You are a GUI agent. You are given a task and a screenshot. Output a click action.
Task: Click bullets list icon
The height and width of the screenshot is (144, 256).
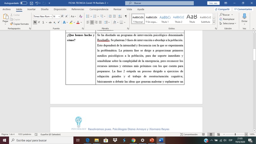pos(88,16)
